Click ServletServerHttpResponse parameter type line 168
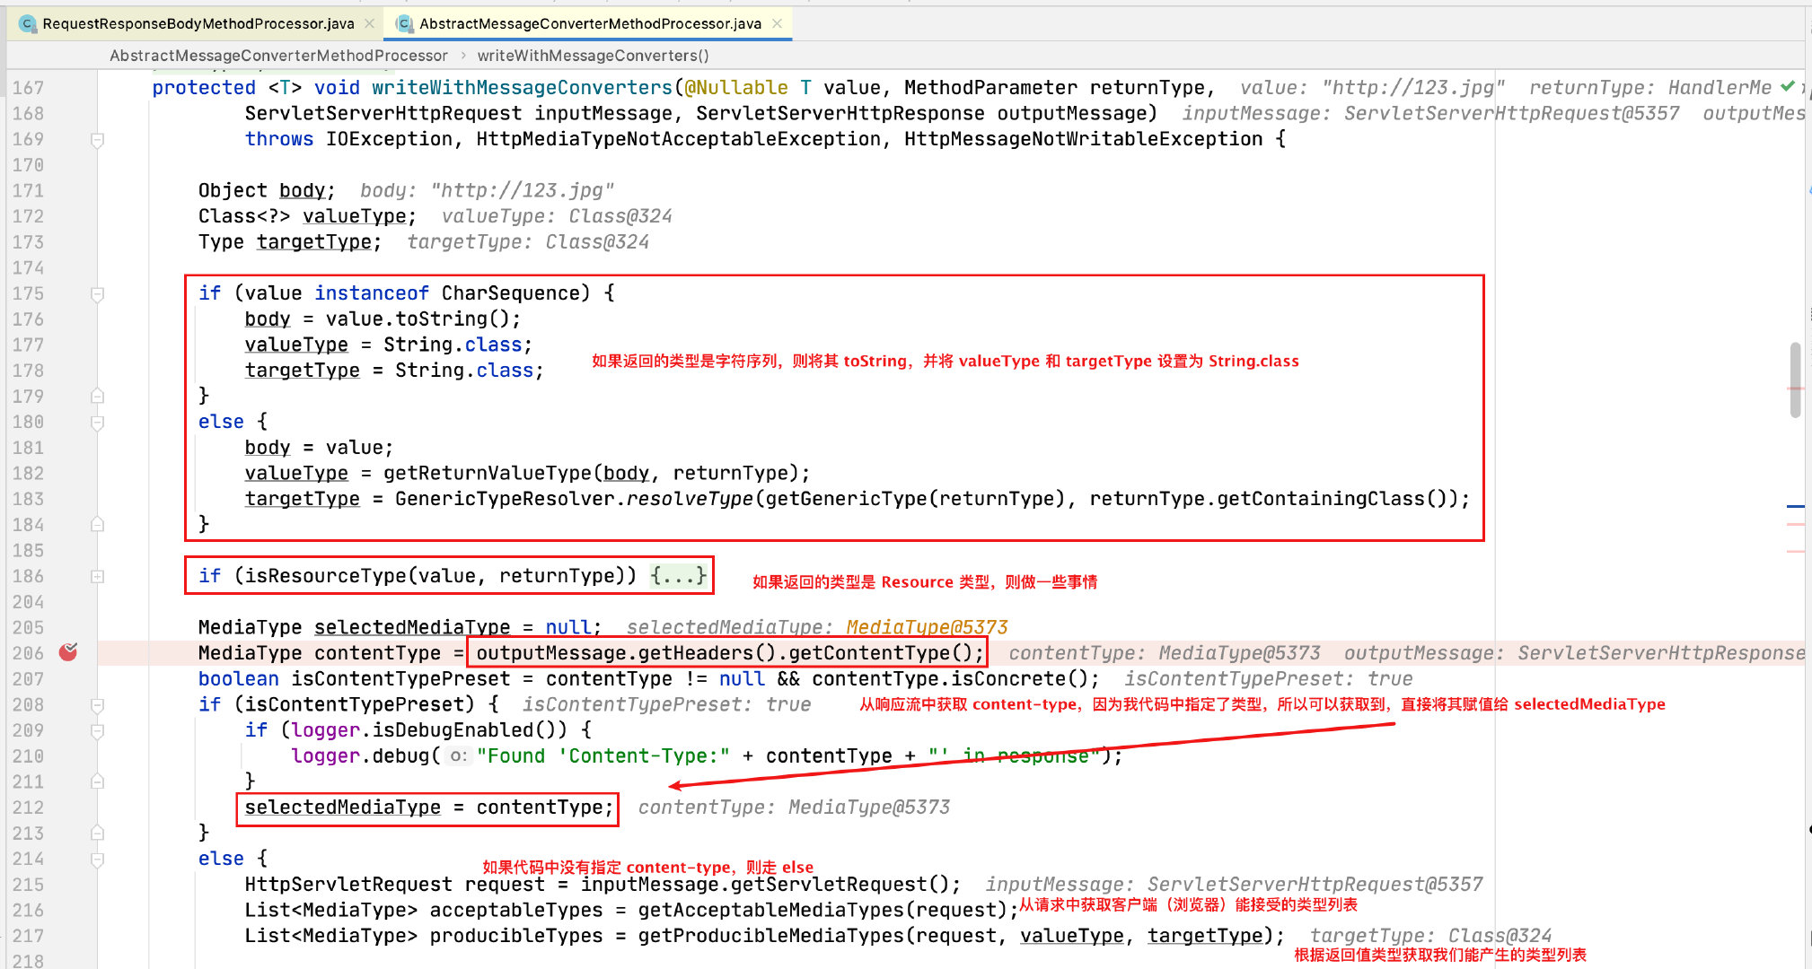Screen dimensions: 1812x969 840,114
